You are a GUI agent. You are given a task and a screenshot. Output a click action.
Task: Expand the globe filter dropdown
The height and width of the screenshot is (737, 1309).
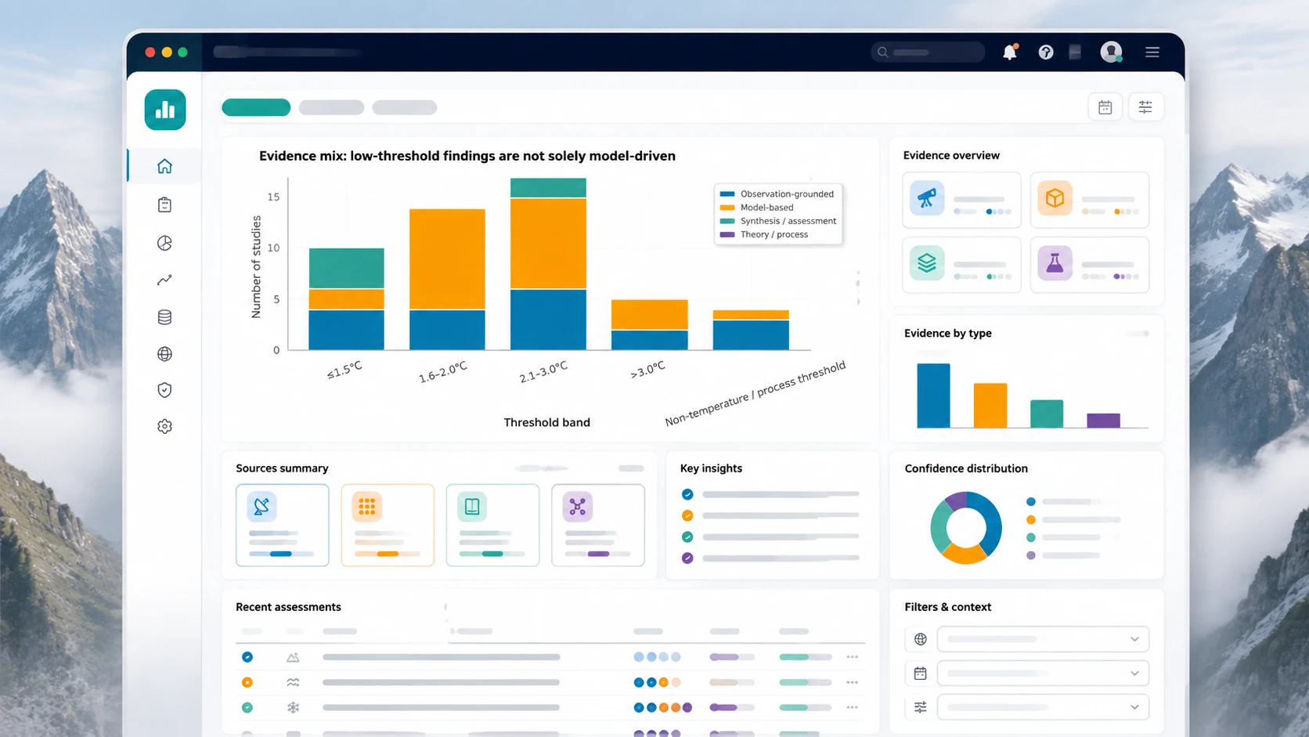(x=1043, y=639)
